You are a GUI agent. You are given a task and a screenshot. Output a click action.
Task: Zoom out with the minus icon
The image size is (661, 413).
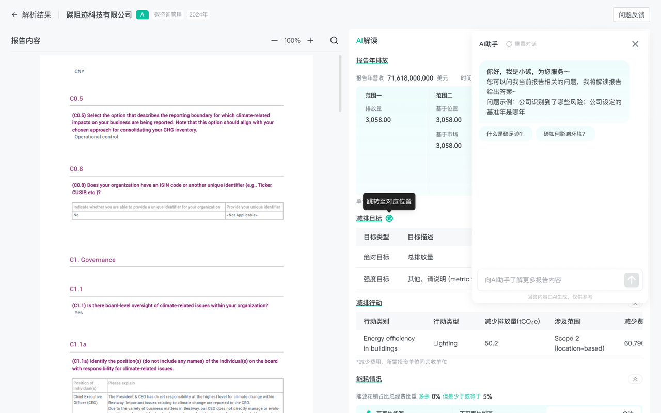point(274,40)
